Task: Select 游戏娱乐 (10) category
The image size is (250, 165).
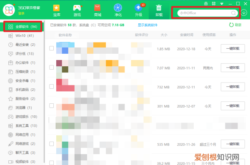Action: [22, 117]
